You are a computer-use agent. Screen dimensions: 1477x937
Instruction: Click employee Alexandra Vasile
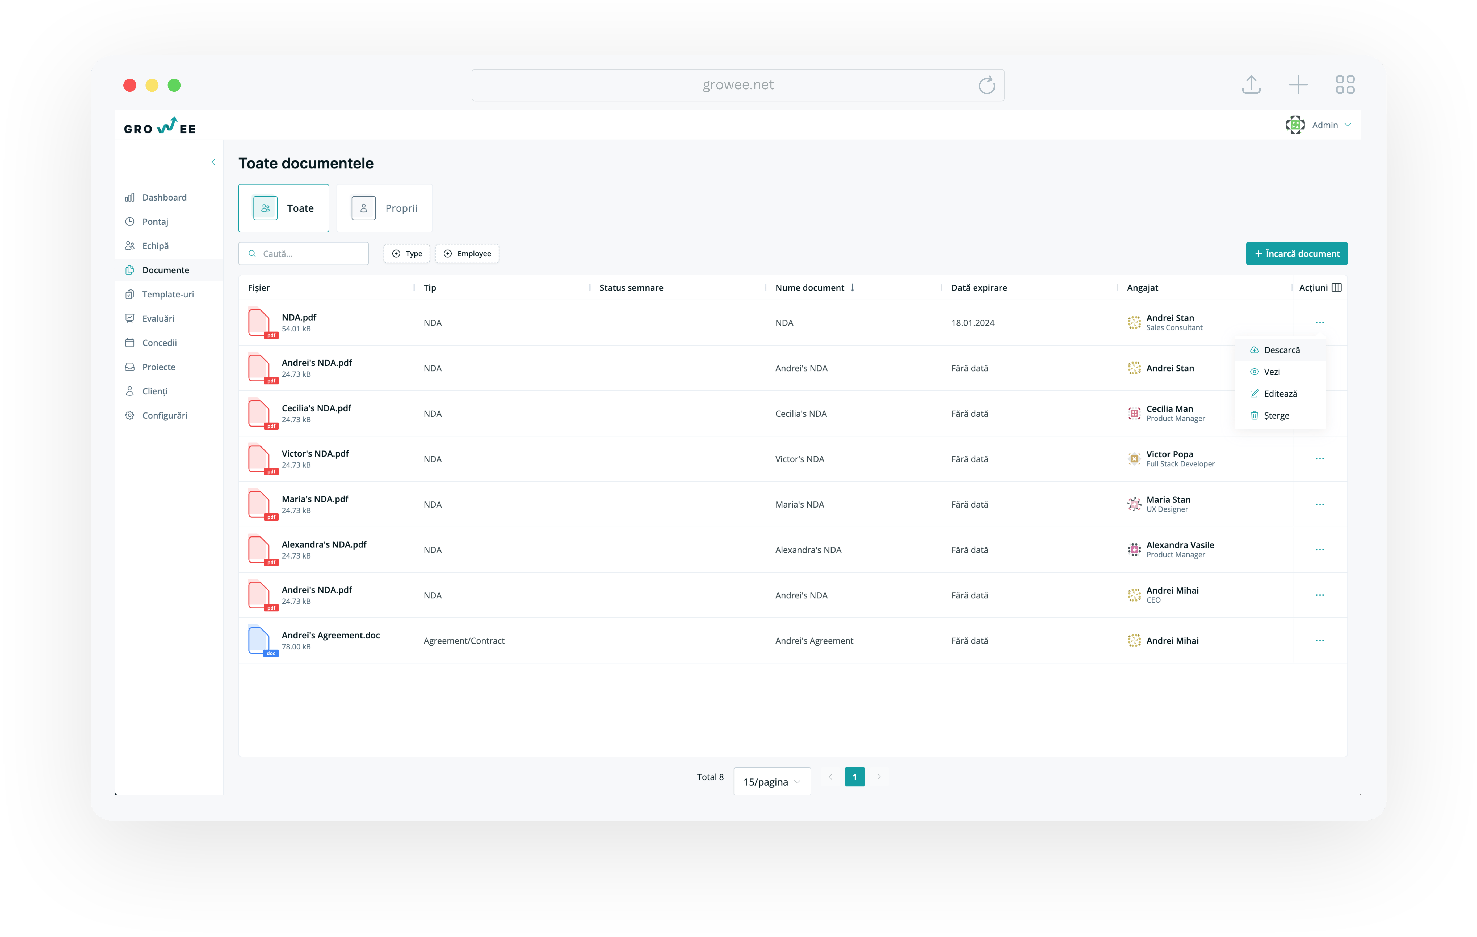coord(1180,545)
